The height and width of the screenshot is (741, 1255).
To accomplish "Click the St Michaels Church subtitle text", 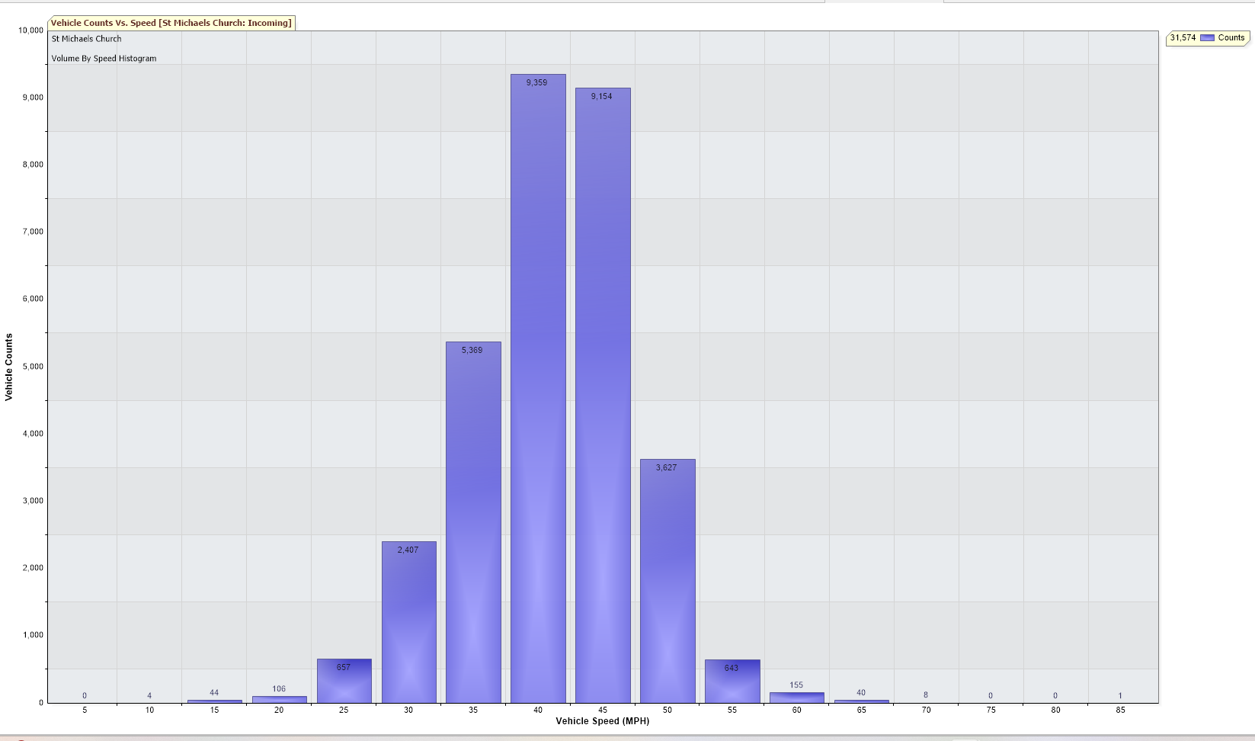I will [86, 39].
